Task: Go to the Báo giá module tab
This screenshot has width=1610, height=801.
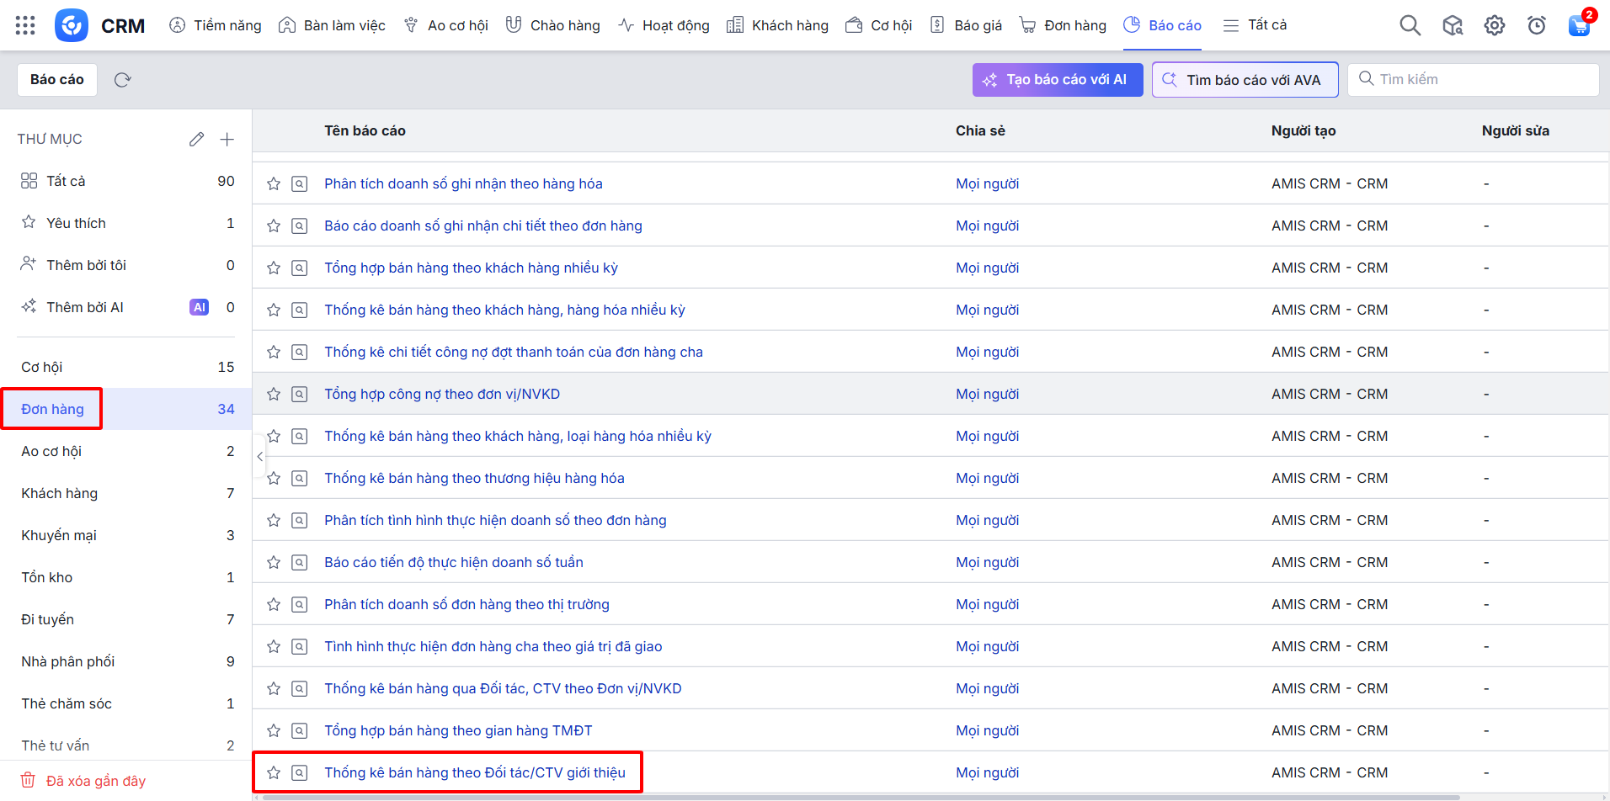Action: [x=966, y=25]
